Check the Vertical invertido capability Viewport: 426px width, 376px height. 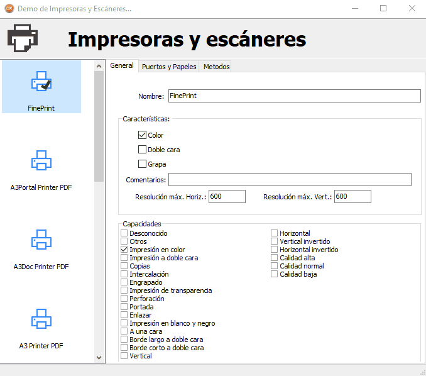274,241
